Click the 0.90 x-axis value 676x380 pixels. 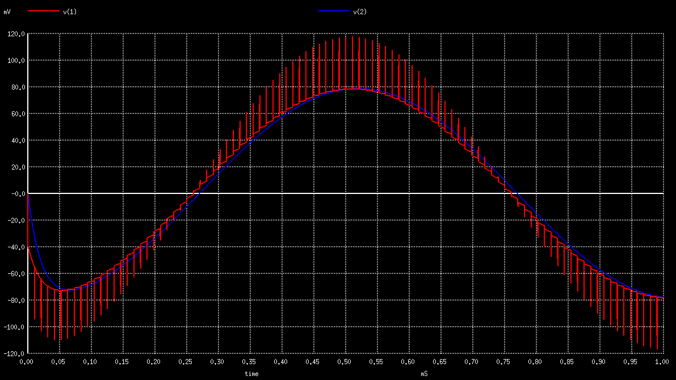599,362
